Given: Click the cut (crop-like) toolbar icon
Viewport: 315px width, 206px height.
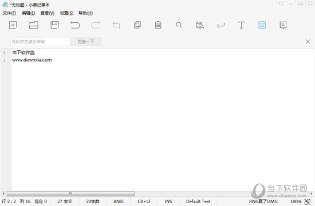Looking at the screenshot, I should (116, 25).
